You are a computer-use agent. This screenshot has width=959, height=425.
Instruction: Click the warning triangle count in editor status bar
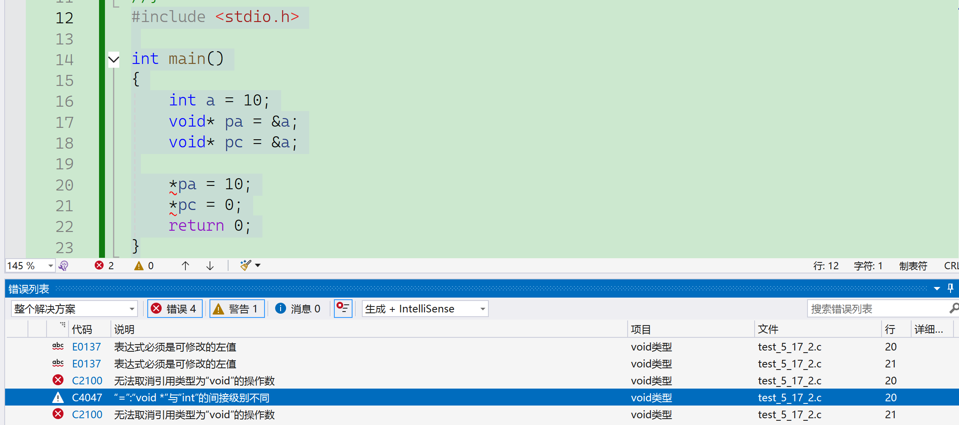pos(139,266)
